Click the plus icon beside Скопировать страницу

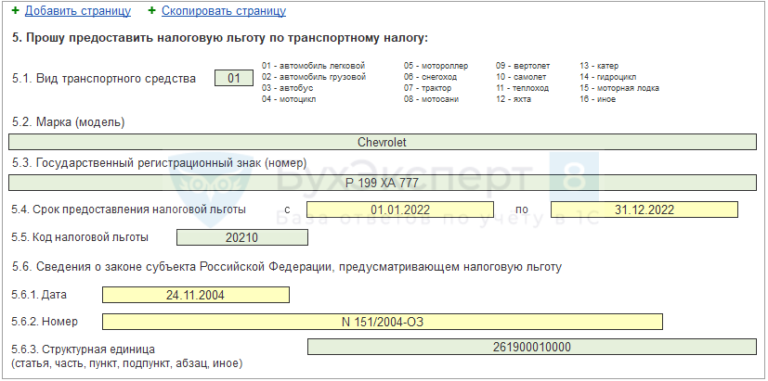point(152,11)
